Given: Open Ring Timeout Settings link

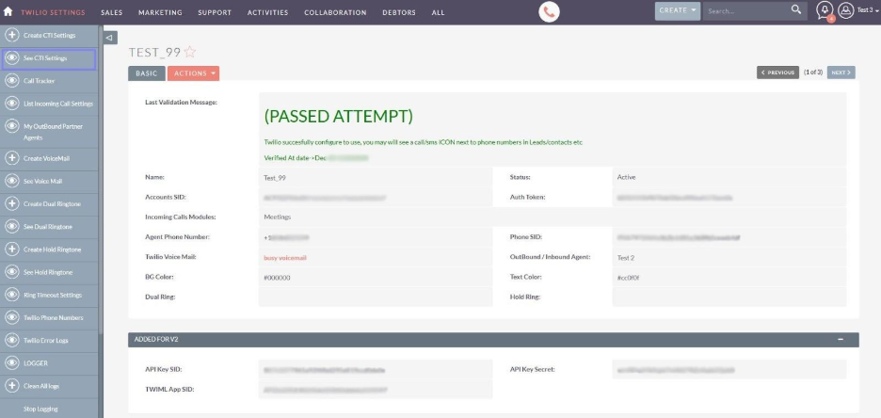Looking at the screenshot, I should tap(53, 295).
